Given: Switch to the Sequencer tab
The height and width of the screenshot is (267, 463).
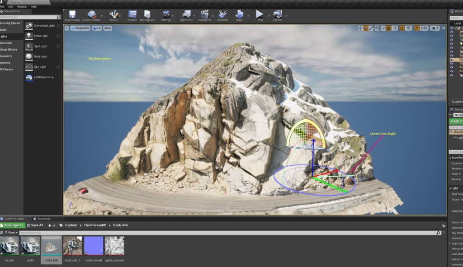Looking at the screenshot, I should tap(42, 219).
